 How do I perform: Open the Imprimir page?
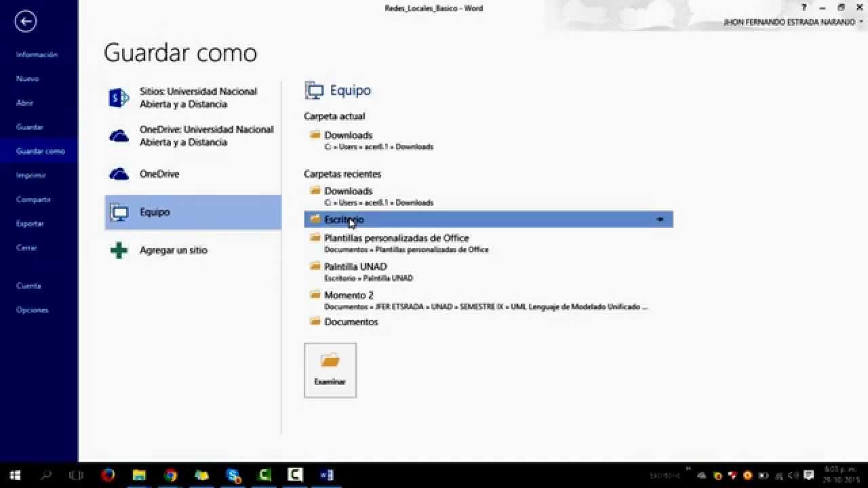point(31,176)
